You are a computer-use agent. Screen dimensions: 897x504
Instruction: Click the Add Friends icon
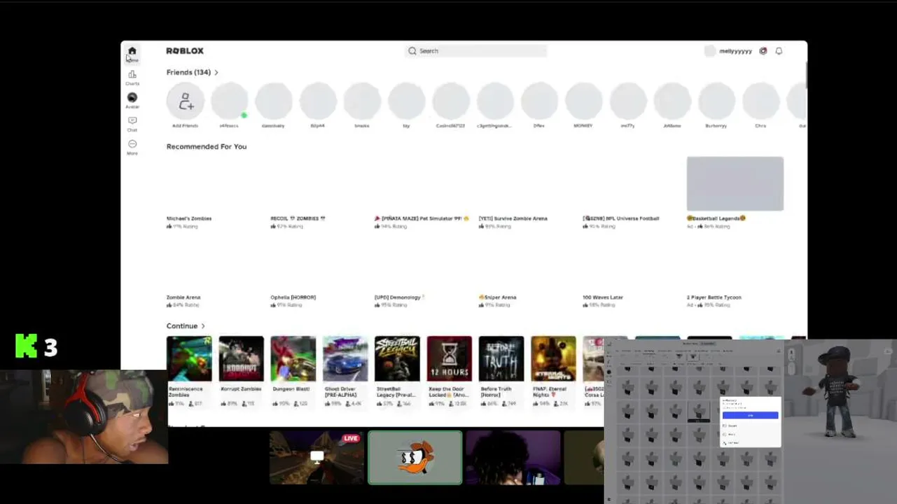click(x=185, y=101)
